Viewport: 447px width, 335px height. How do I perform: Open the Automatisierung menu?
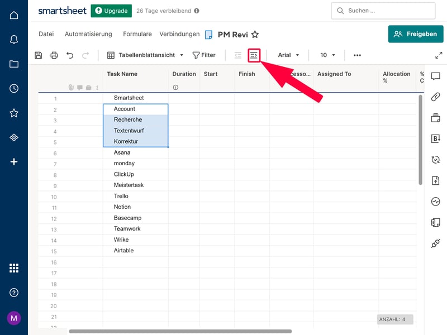coord(88,34)
